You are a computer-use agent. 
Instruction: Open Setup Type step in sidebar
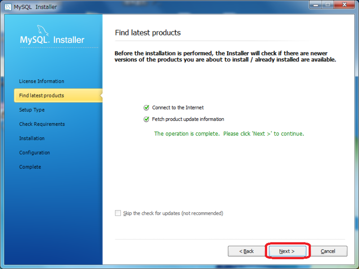[x=32, y=110]
